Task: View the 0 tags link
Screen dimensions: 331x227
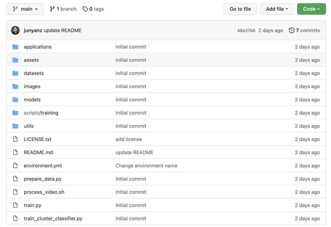Action: [x=93, y=9]
